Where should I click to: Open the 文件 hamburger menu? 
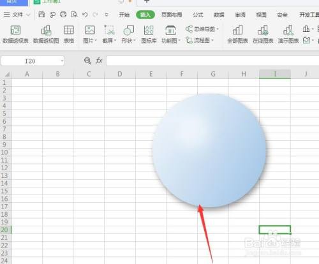point(13,15)
